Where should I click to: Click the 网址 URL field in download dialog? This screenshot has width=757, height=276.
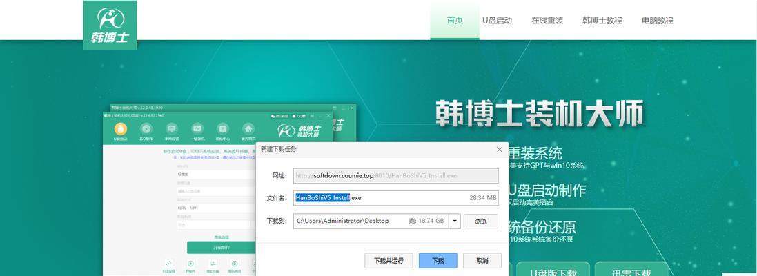(396, 176)
